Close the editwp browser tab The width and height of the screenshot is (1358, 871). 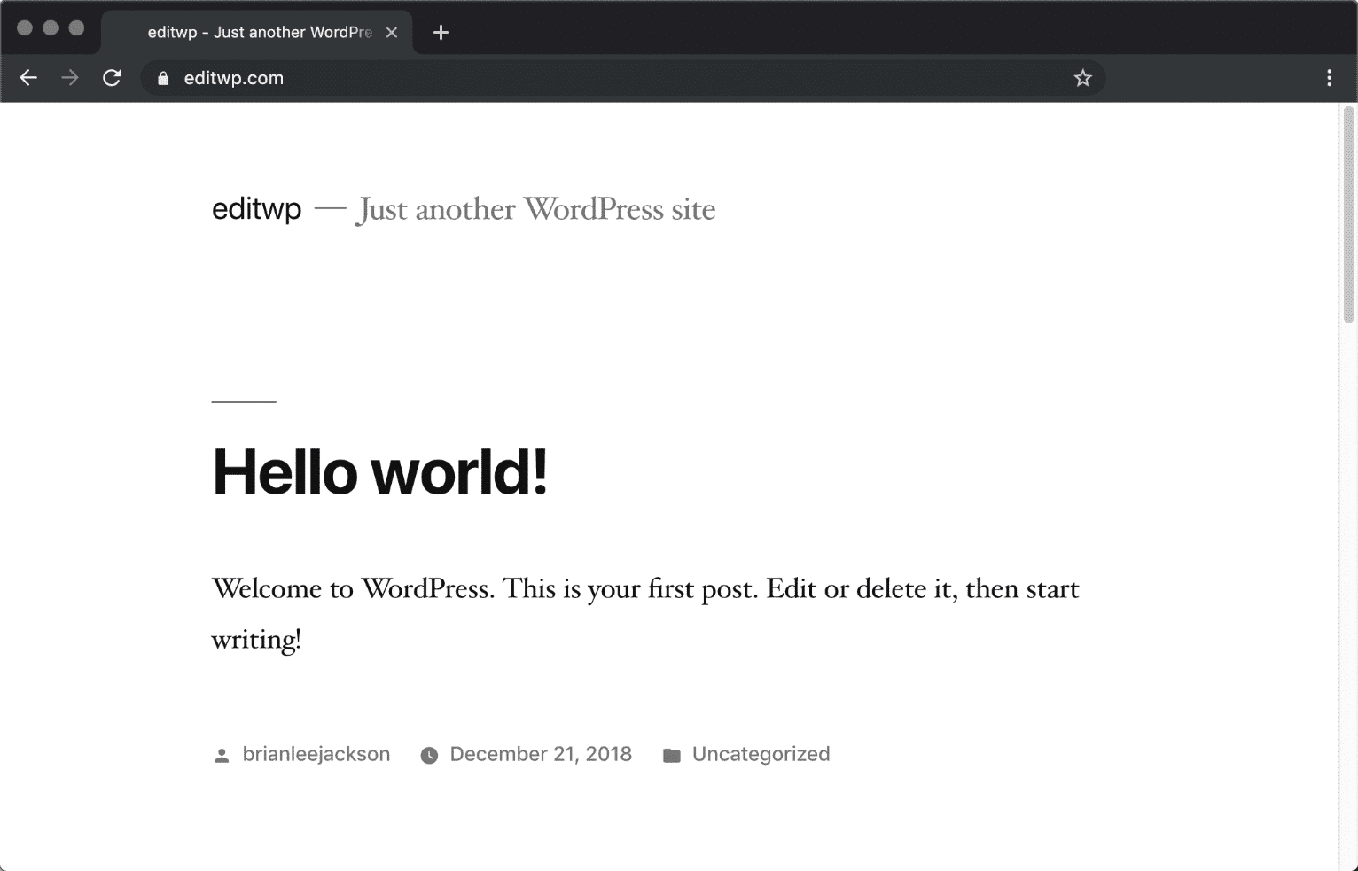pyautogui.click(x=392, y=32)
